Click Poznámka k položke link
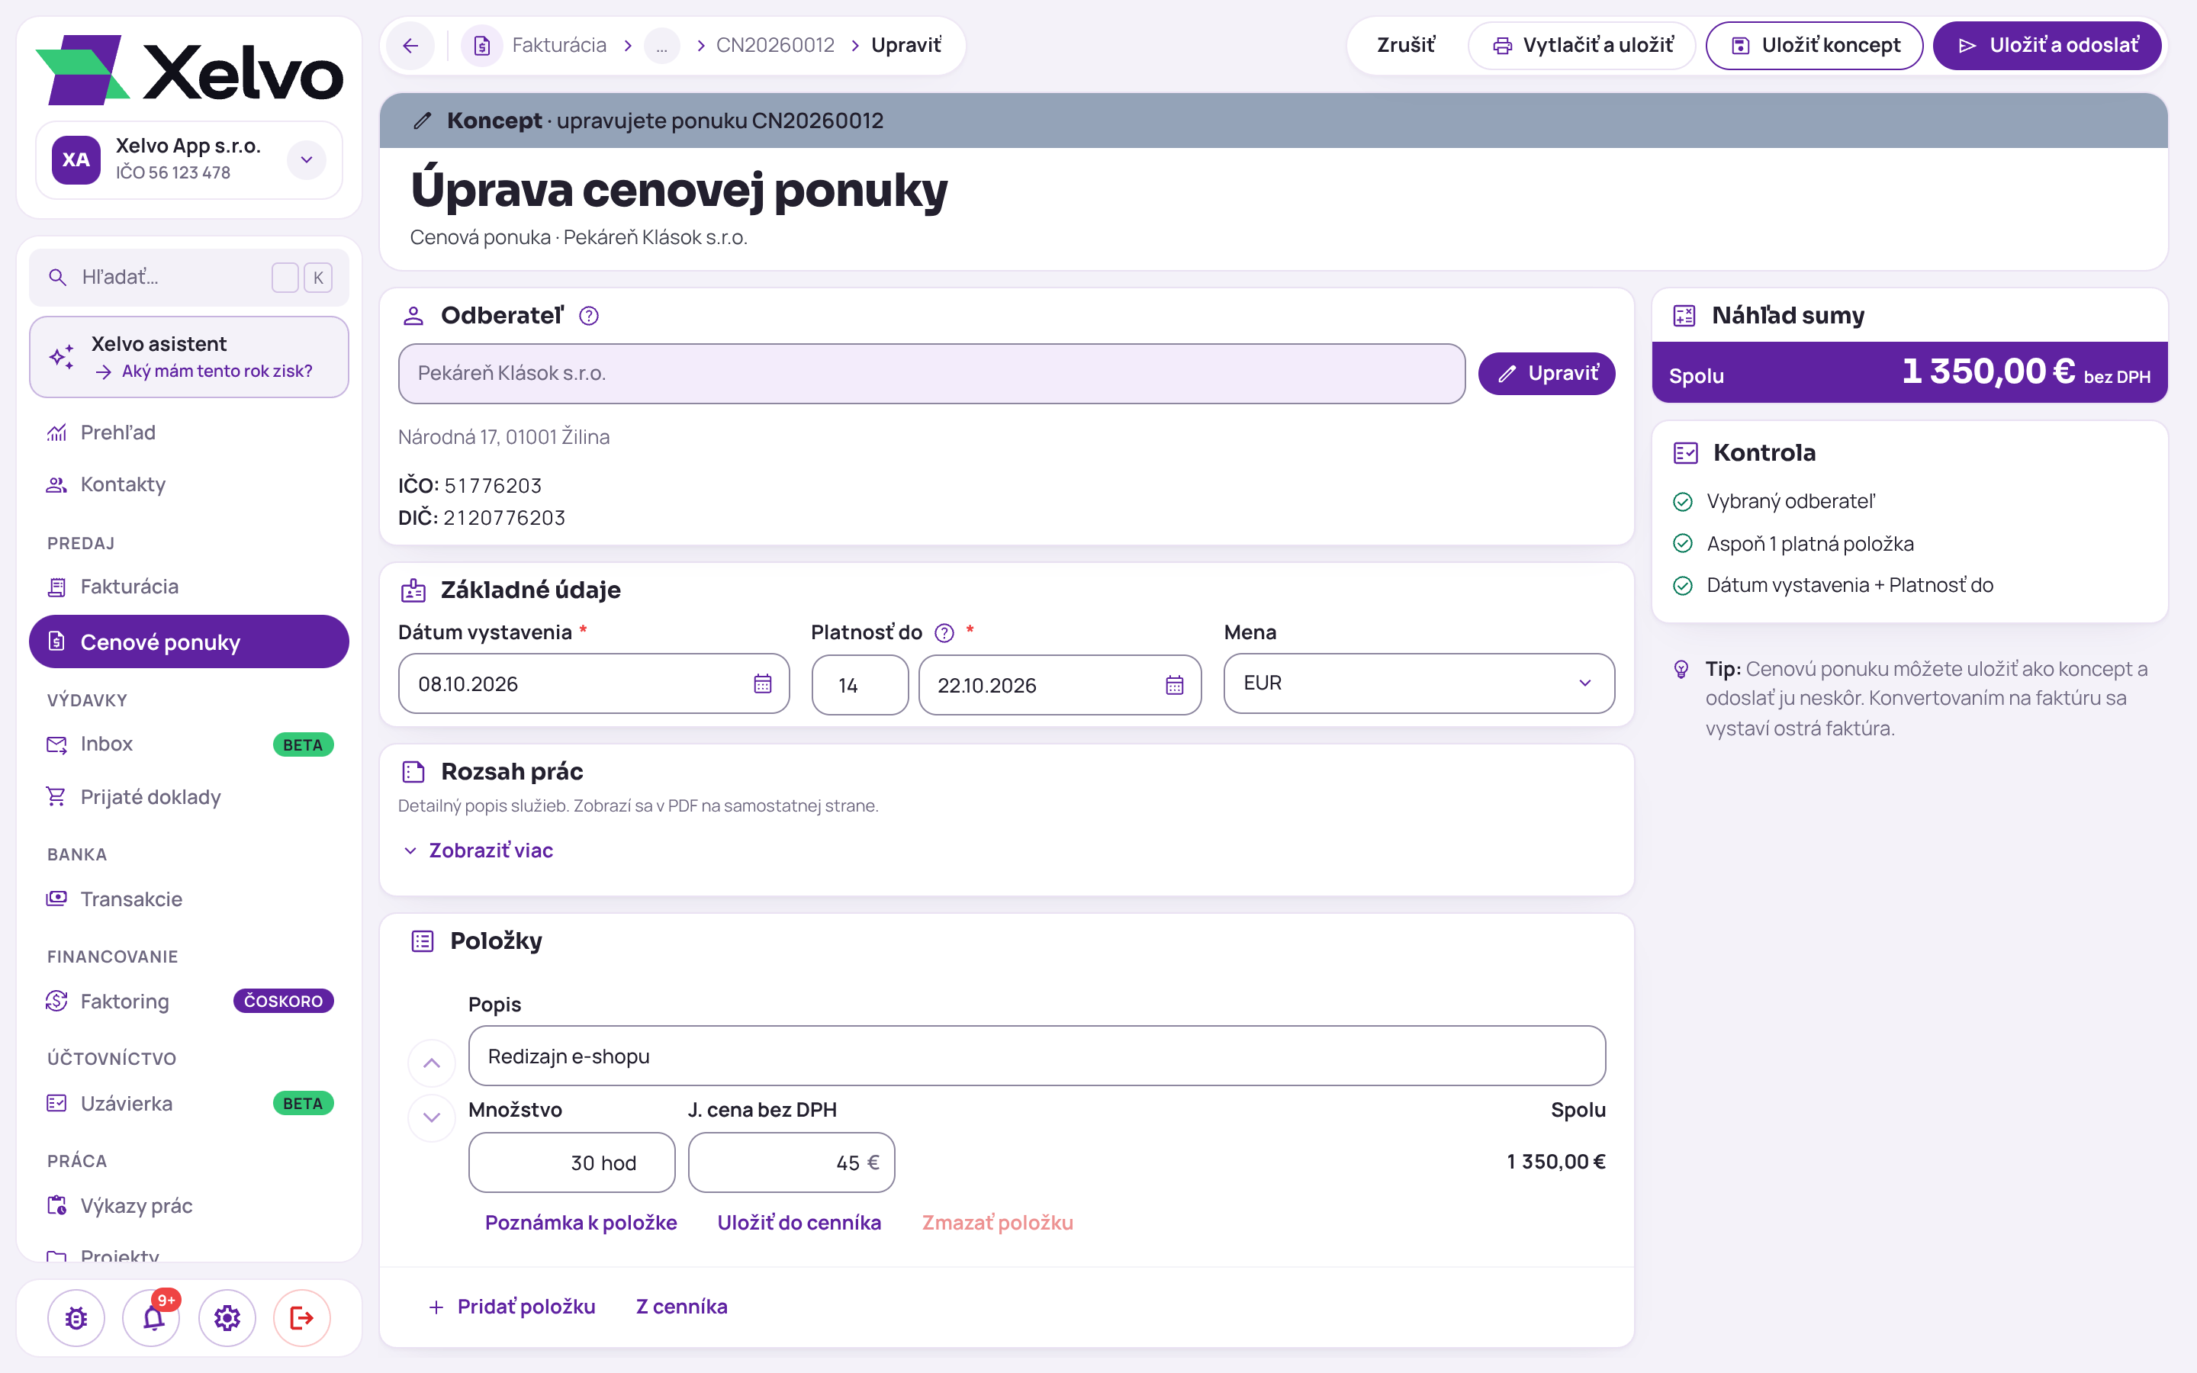 [x=581, y=1222]
